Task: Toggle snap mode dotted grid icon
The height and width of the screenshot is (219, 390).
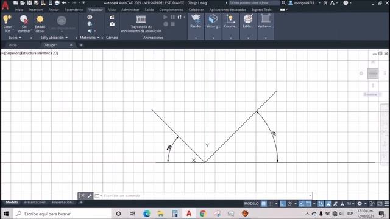Action: 271,204
